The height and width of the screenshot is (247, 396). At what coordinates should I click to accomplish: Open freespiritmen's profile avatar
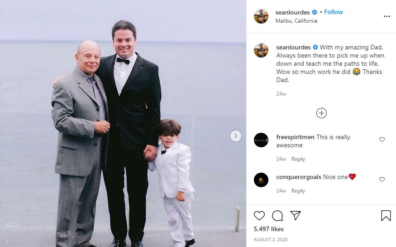tap(261, 140)
